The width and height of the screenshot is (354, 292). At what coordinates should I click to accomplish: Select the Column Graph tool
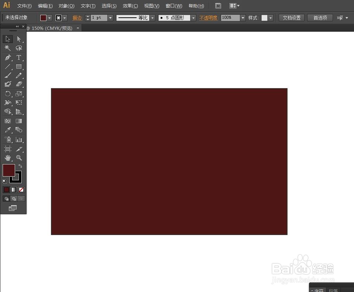(19, 139)
